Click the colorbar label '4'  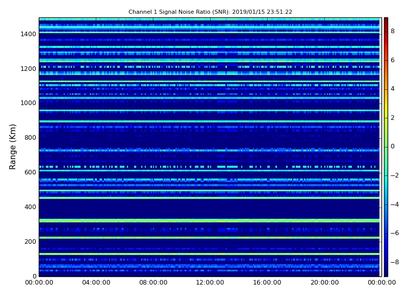[x=393, y=89]
